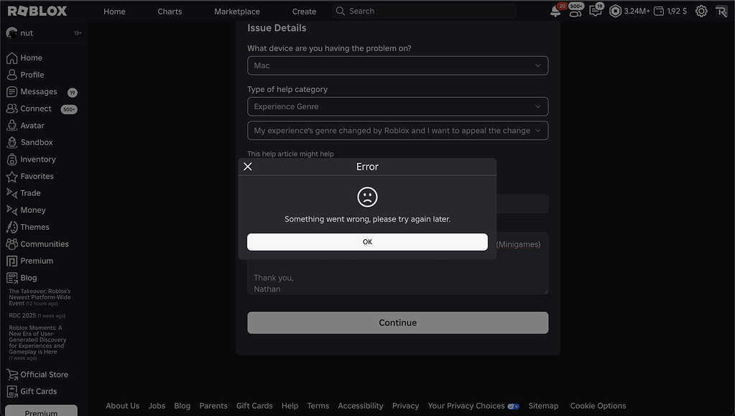
Task: Open the Messages chat icon in top bar
Action: tap(596, 11)
